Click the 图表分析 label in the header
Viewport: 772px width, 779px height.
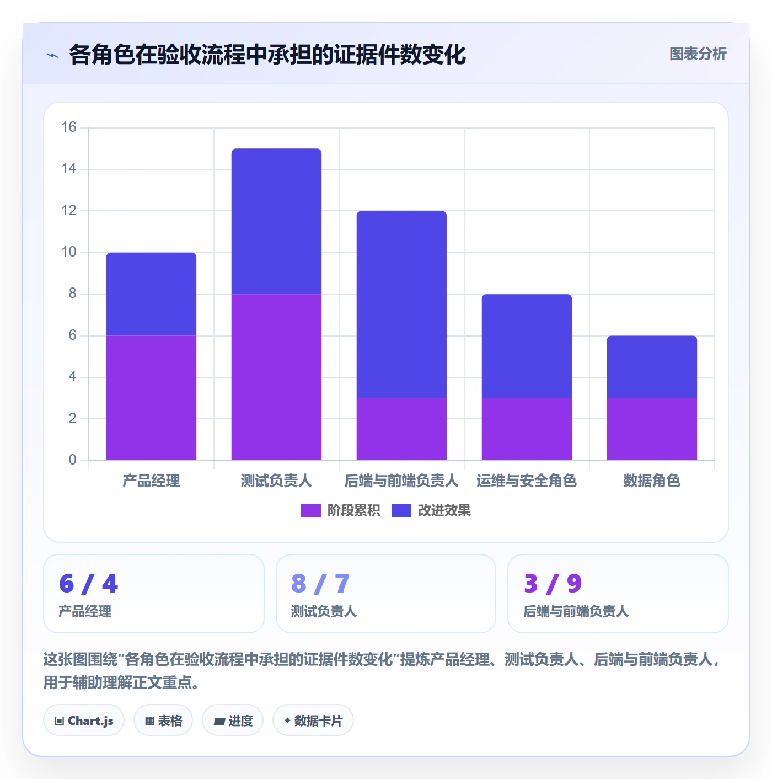(698, 54)
